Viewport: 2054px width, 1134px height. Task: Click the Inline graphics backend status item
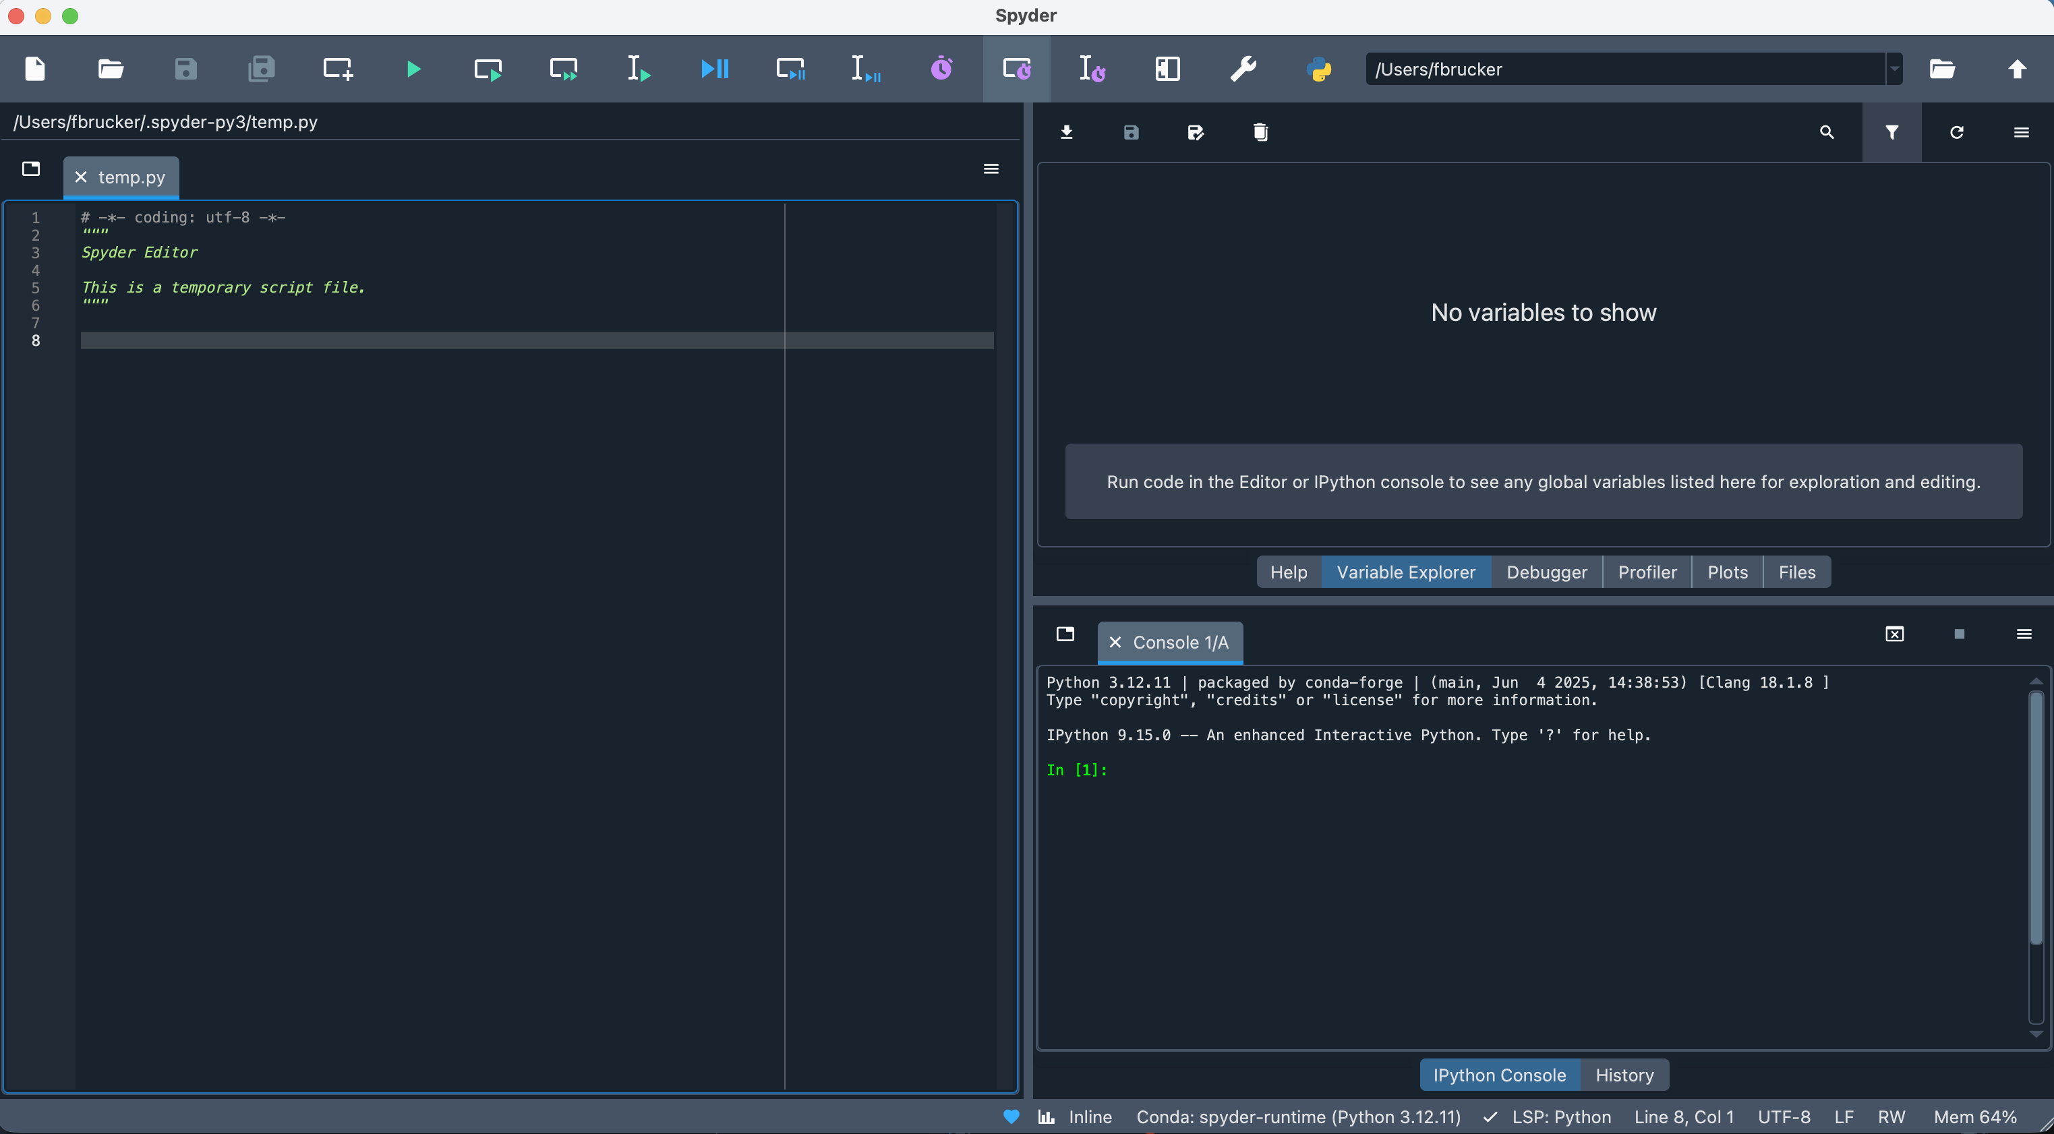click(1075, 1116)
